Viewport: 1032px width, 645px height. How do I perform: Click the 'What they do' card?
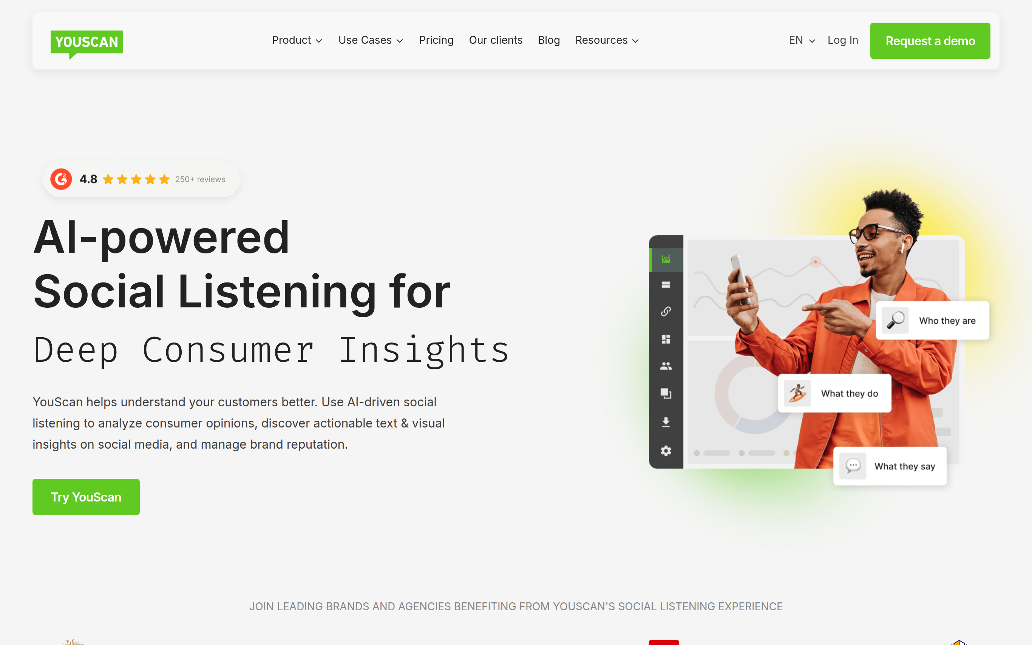tap(834, 393)
